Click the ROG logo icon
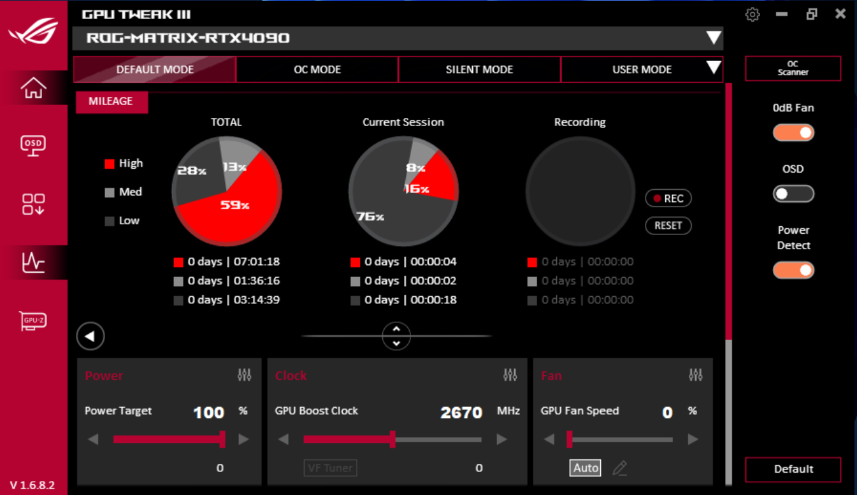The width and height of the screenshot is (857, 495). tap(33, 32)
